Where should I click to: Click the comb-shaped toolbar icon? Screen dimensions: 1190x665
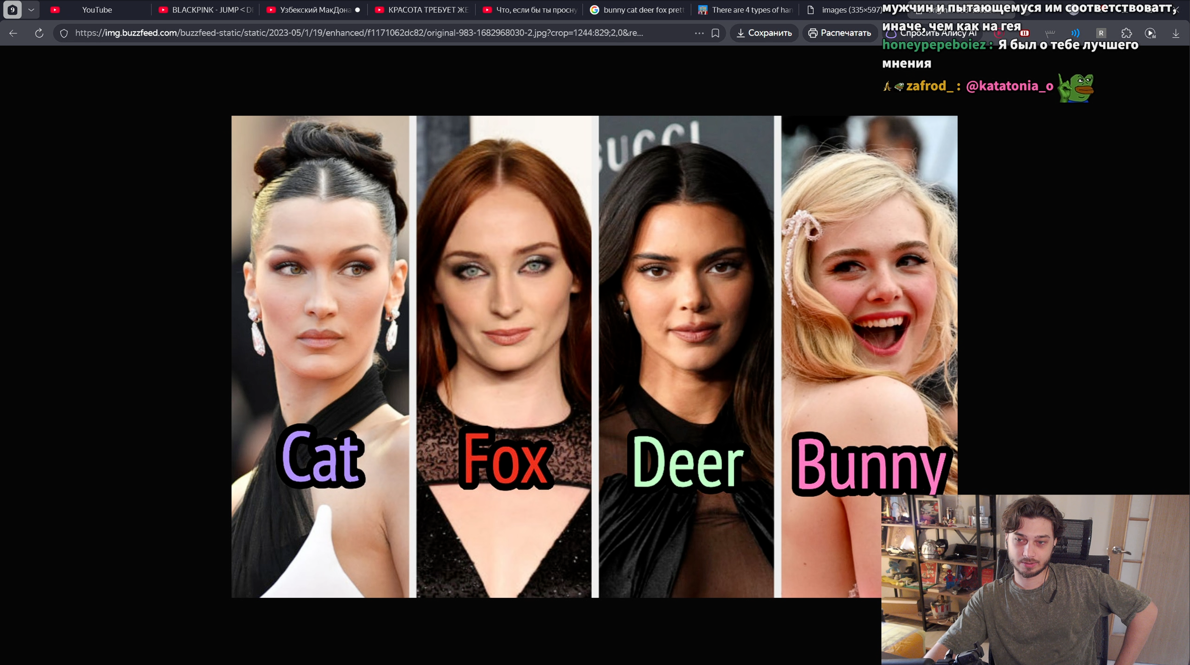click(x=1050, y=33)
